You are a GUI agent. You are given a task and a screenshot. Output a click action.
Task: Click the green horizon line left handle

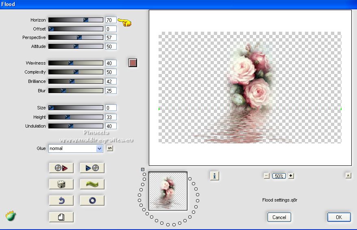coord(159,109)
